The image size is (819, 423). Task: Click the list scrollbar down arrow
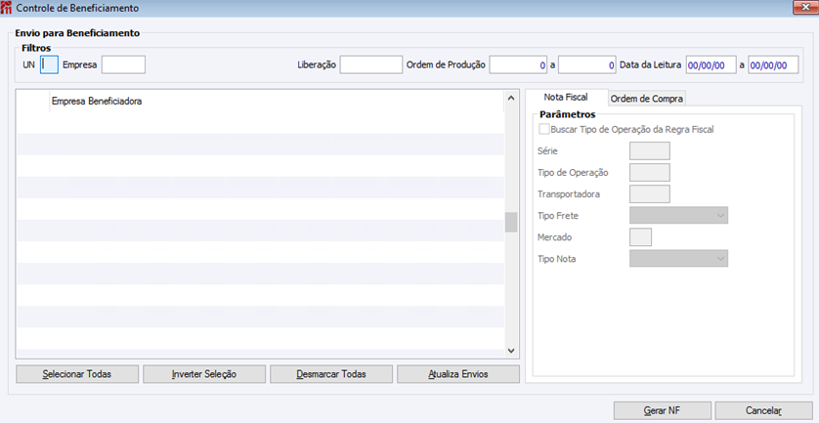[511, 351]
